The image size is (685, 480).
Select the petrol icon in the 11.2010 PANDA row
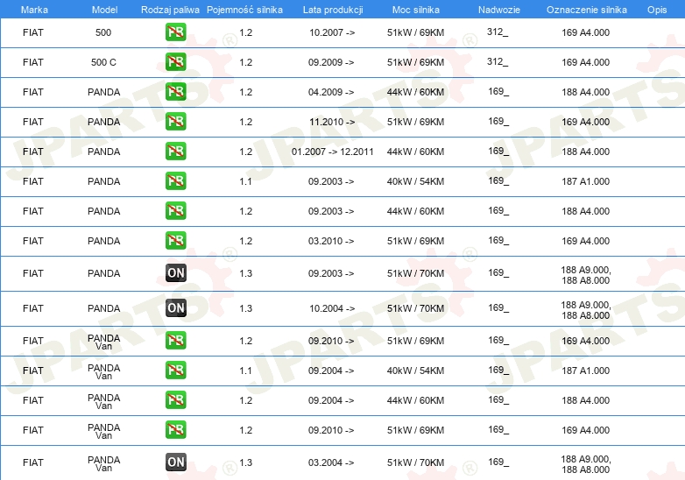(175, 122)
